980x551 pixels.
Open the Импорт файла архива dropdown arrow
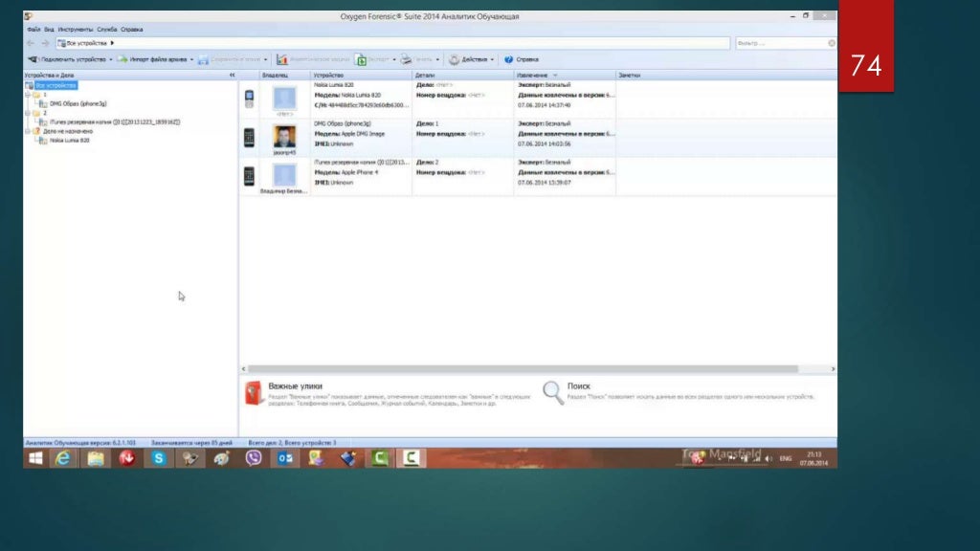[191, 59]
